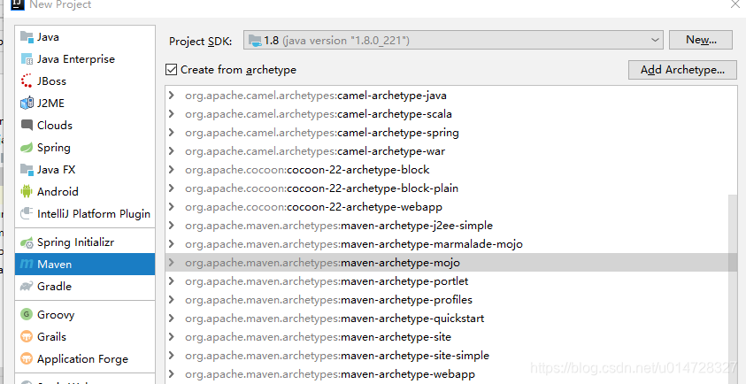Click the Java folder icon in sidebar

pyautogui.click(x=27, y=37)
